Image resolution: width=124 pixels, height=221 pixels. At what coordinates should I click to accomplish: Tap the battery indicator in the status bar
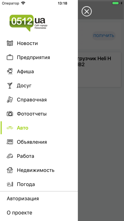[115, 3]
